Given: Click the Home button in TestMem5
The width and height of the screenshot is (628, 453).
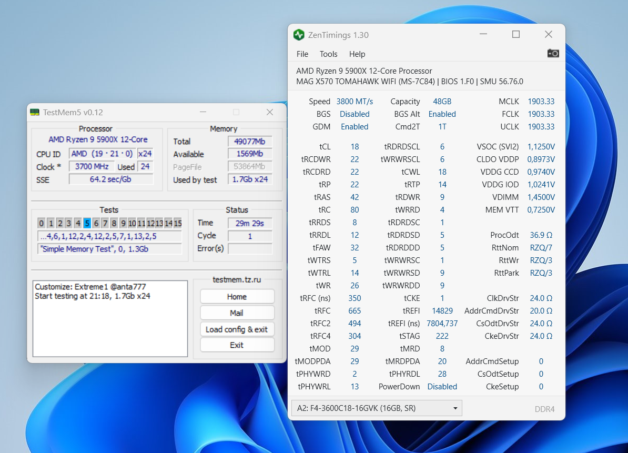Looking at the screenshot, I should point(237,296).
